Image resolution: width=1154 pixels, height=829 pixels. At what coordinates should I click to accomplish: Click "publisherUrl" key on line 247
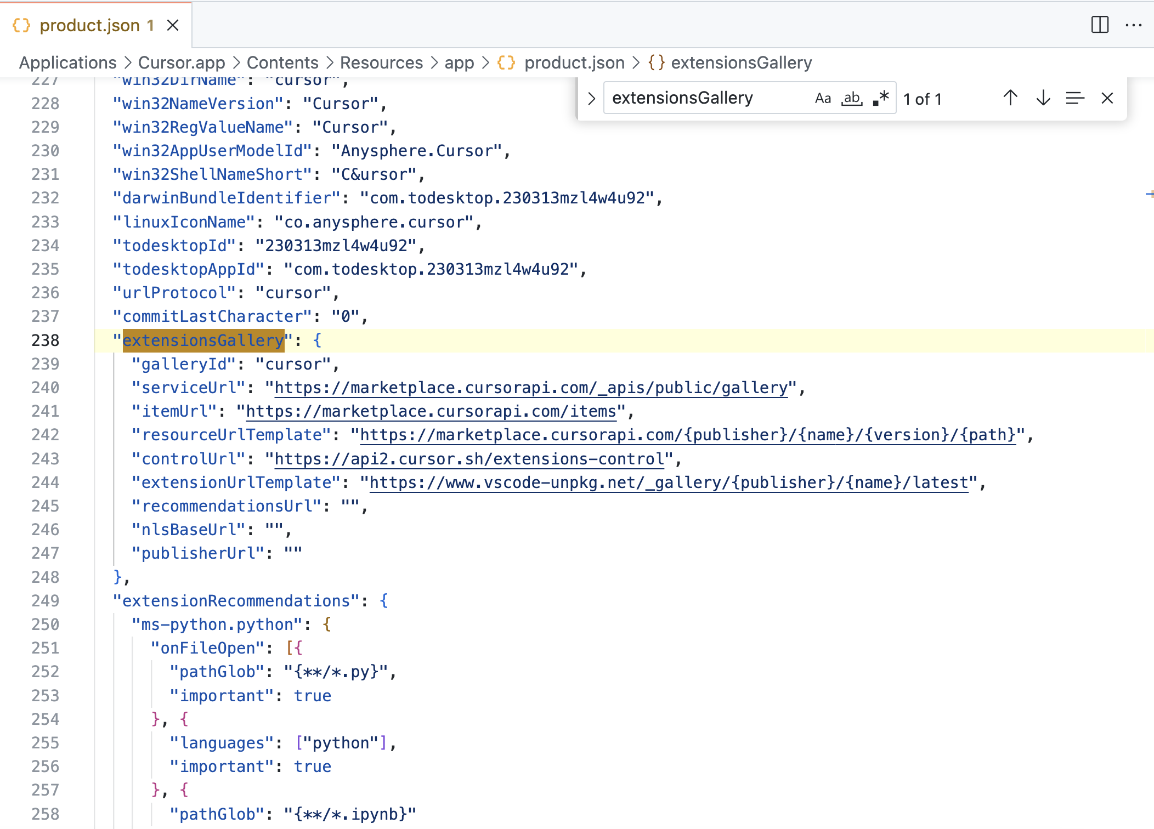pyautogui.click(x=199, y=553)
